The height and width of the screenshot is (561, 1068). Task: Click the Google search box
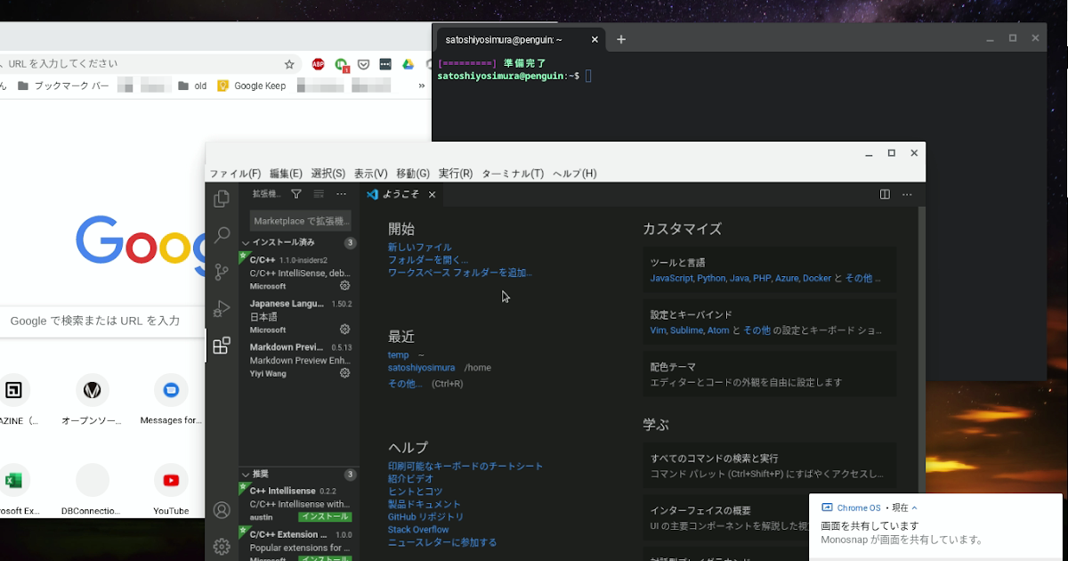pyautogui.click(x=101, y=321)
